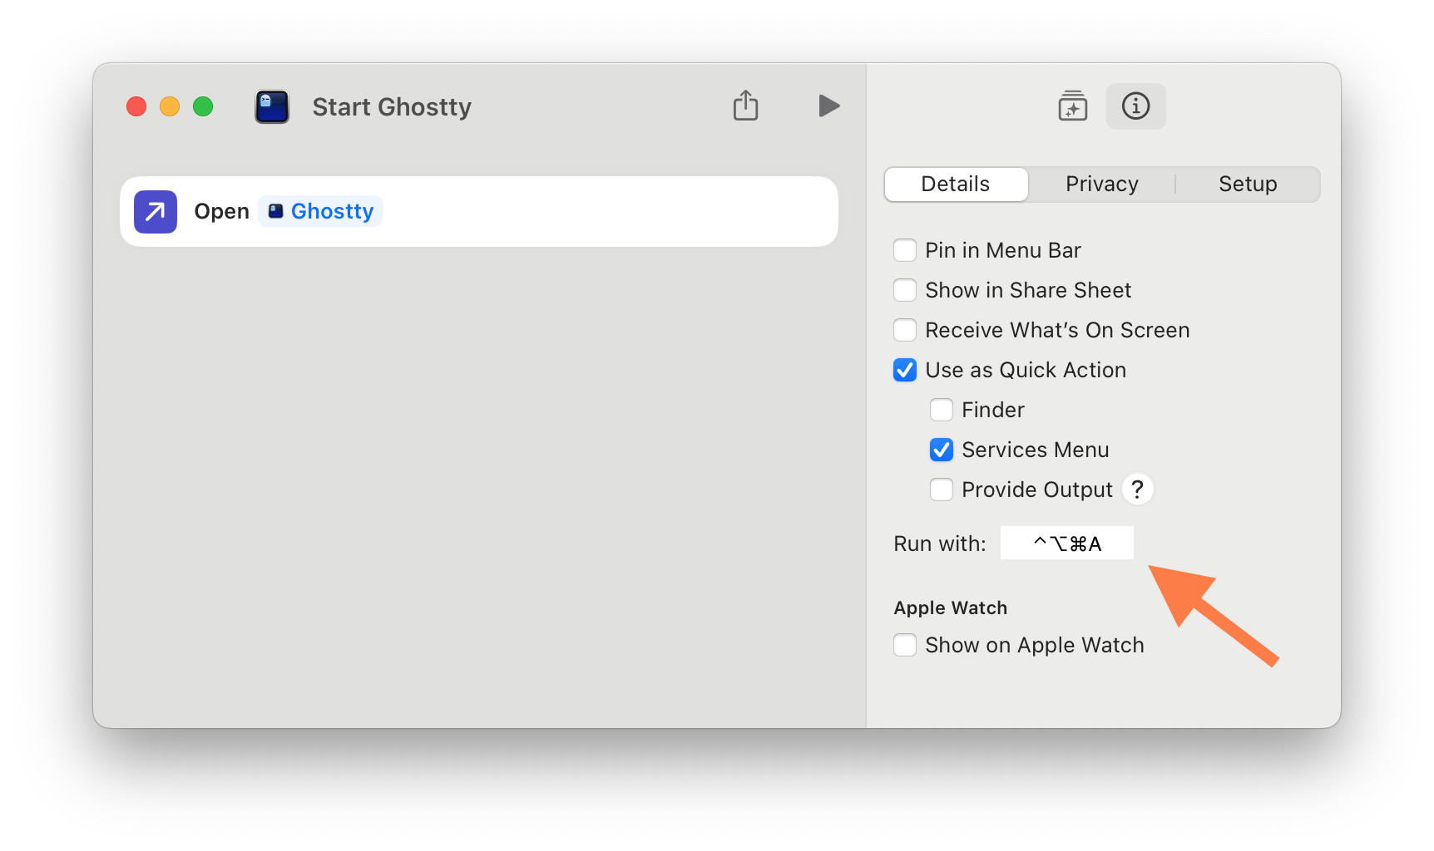The height and width of the screenshot is (851, 1434).
Task: Enable Show in Share Sheet checkbox
Action: point(905,290)
